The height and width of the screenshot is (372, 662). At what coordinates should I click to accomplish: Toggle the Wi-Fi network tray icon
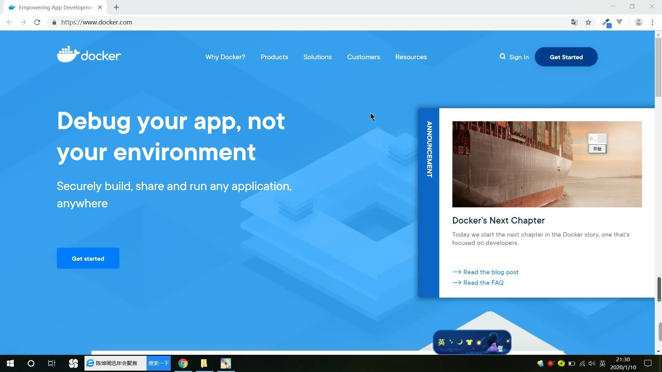coord(582,363)
